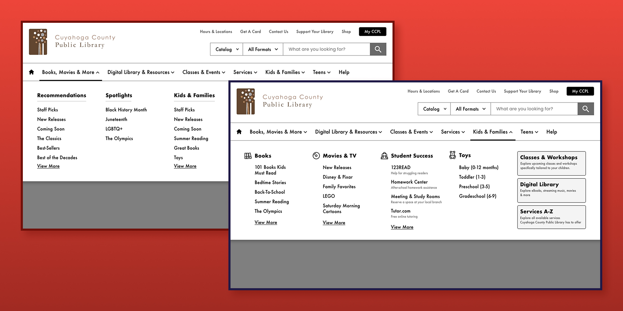Open the Catalog dropdown in the front window
Screen dimensions: 623x311
pos(434,109)
